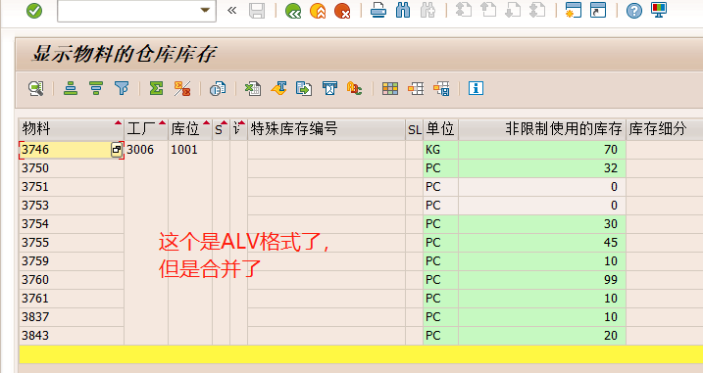Open the ALV print preview icon
703x373 pixels.
[218, 89]
